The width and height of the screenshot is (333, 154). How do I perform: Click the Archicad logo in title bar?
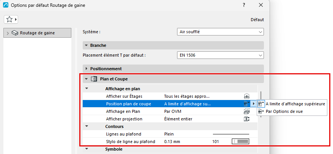pyautogui.click(x=6, y=5)
